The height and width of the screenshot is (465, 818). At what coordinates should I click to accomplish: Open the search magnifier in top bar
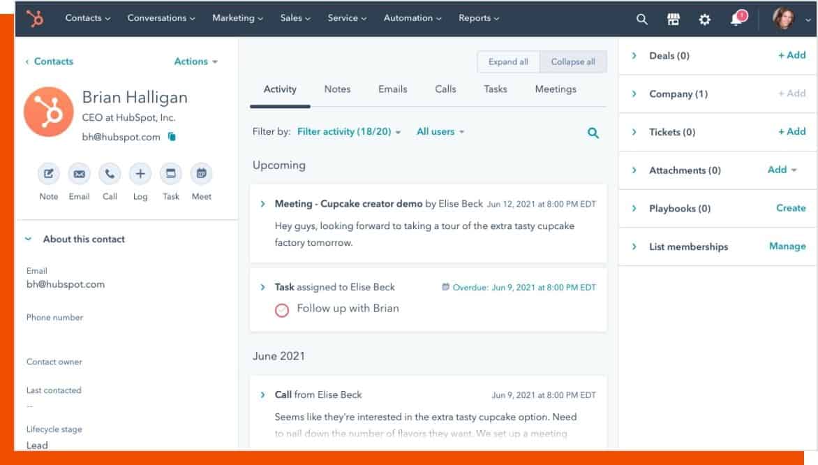[x=641, y=20]
